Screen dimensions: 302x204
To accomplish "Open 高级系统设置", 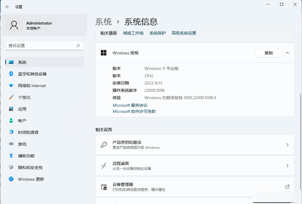I will tap(184, 33).
